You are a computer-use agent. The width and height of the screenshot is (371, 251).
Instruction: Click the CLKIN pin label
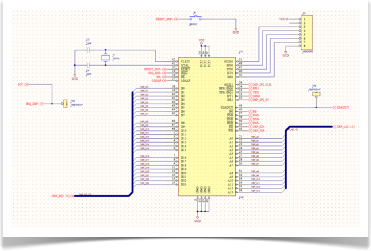[185, 62]
